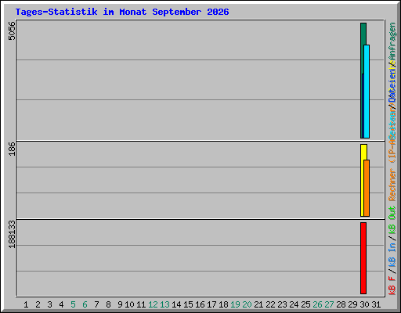Click day 11 on the x-axis

pos(141,304)
